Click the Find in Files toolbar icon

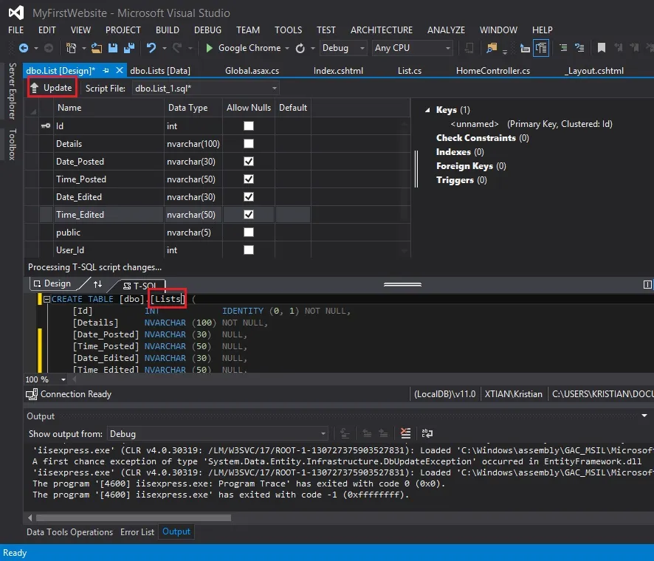[492, 48]
